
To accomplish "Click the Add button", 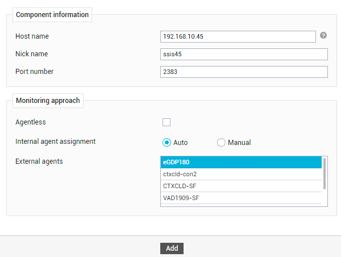I will tap(172, 248).
